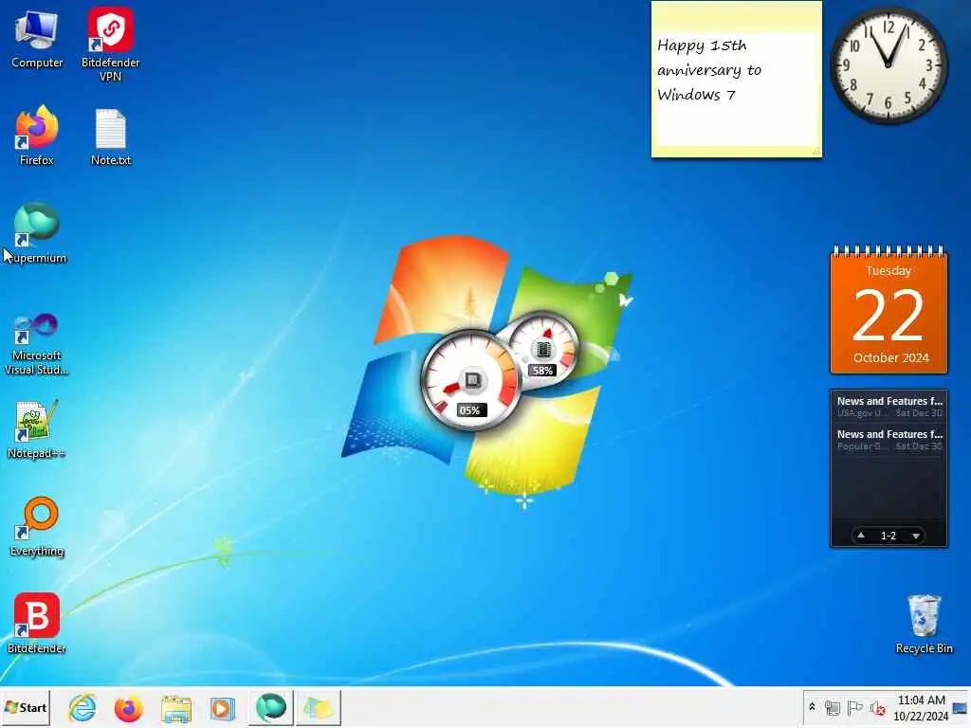
Task: Open the Action Center flag icon
Action: tap(854, 707)
